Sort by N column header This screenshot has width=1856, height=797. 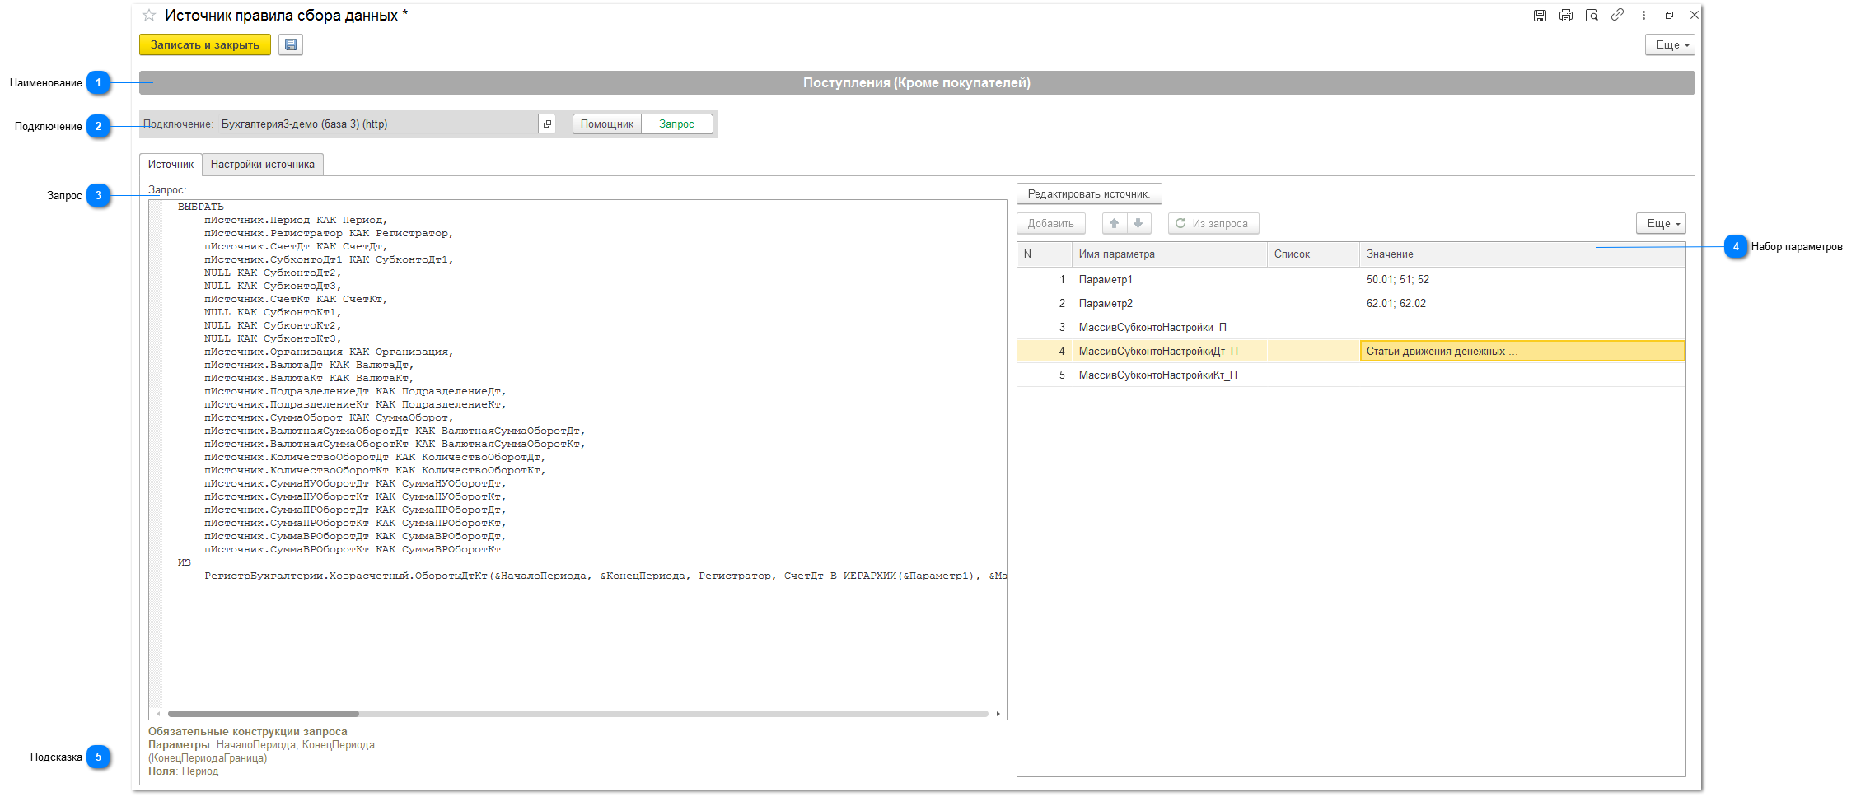click(x=1044, y=254)
